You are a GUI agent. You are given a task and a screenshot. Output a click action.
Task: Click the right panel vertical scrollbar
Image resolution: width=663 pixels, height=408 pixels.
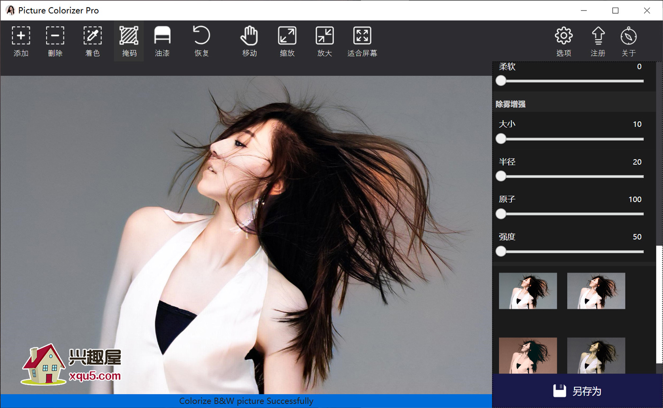(659, 305)
